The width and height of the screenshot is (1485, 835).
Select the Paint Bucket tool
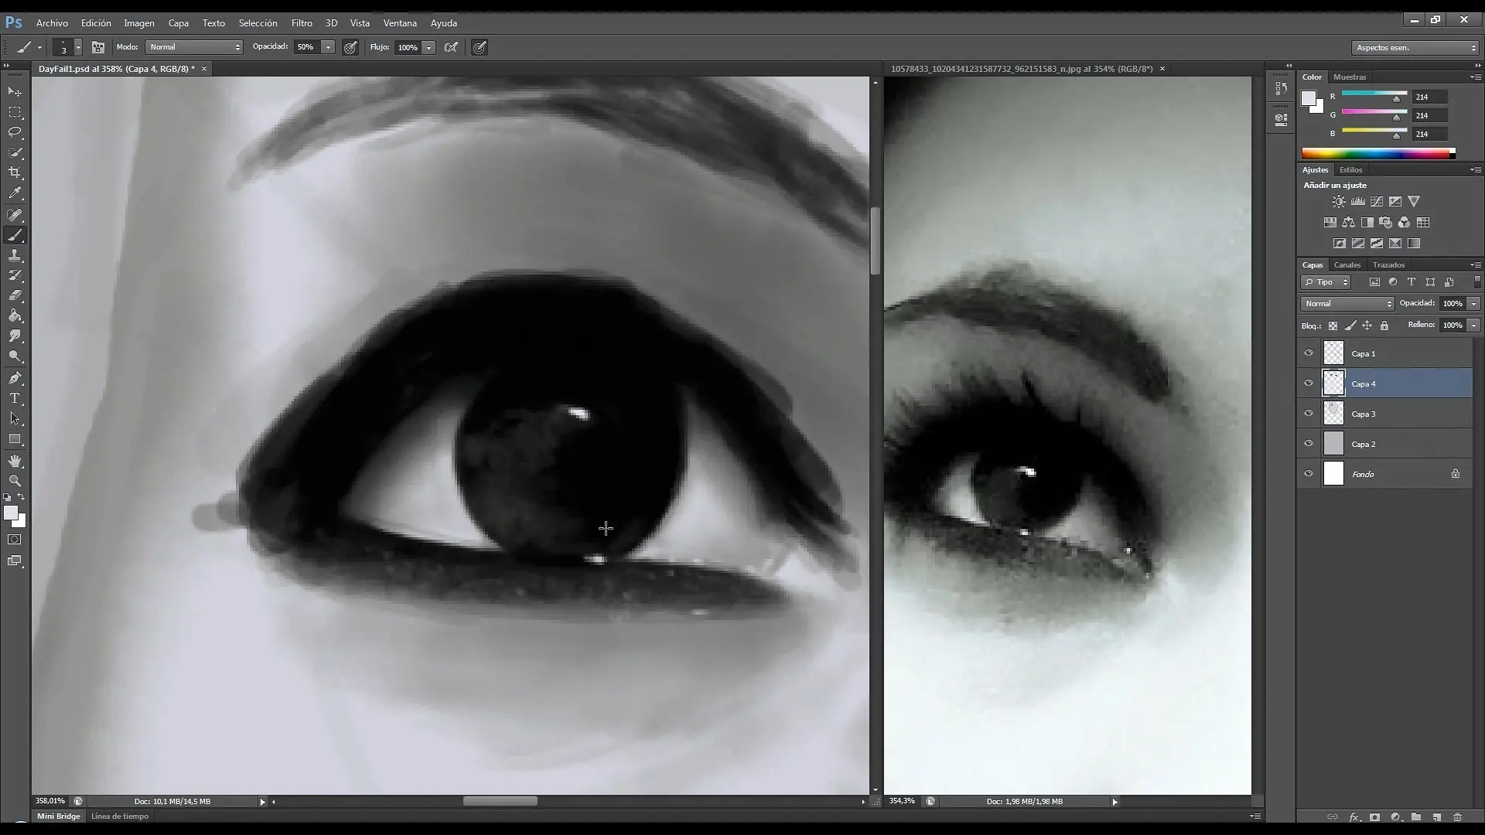coord(15,315)
